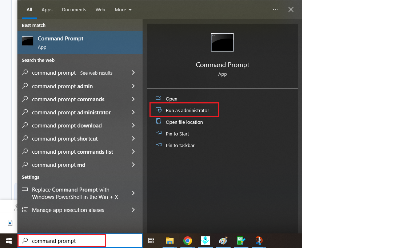The height and width of the screenshot is (248, 419).
Task: Open the green C1 app on the taskbar
Action: [x=241, y=241]
